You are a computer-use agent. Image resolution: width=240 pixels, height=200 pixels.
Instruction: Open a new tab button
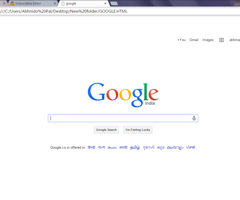(x=114, y=3)
